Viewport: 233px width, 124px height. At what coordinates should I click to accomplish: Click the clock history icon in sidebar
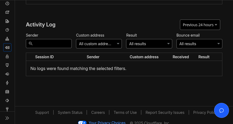tap(7, 3)
